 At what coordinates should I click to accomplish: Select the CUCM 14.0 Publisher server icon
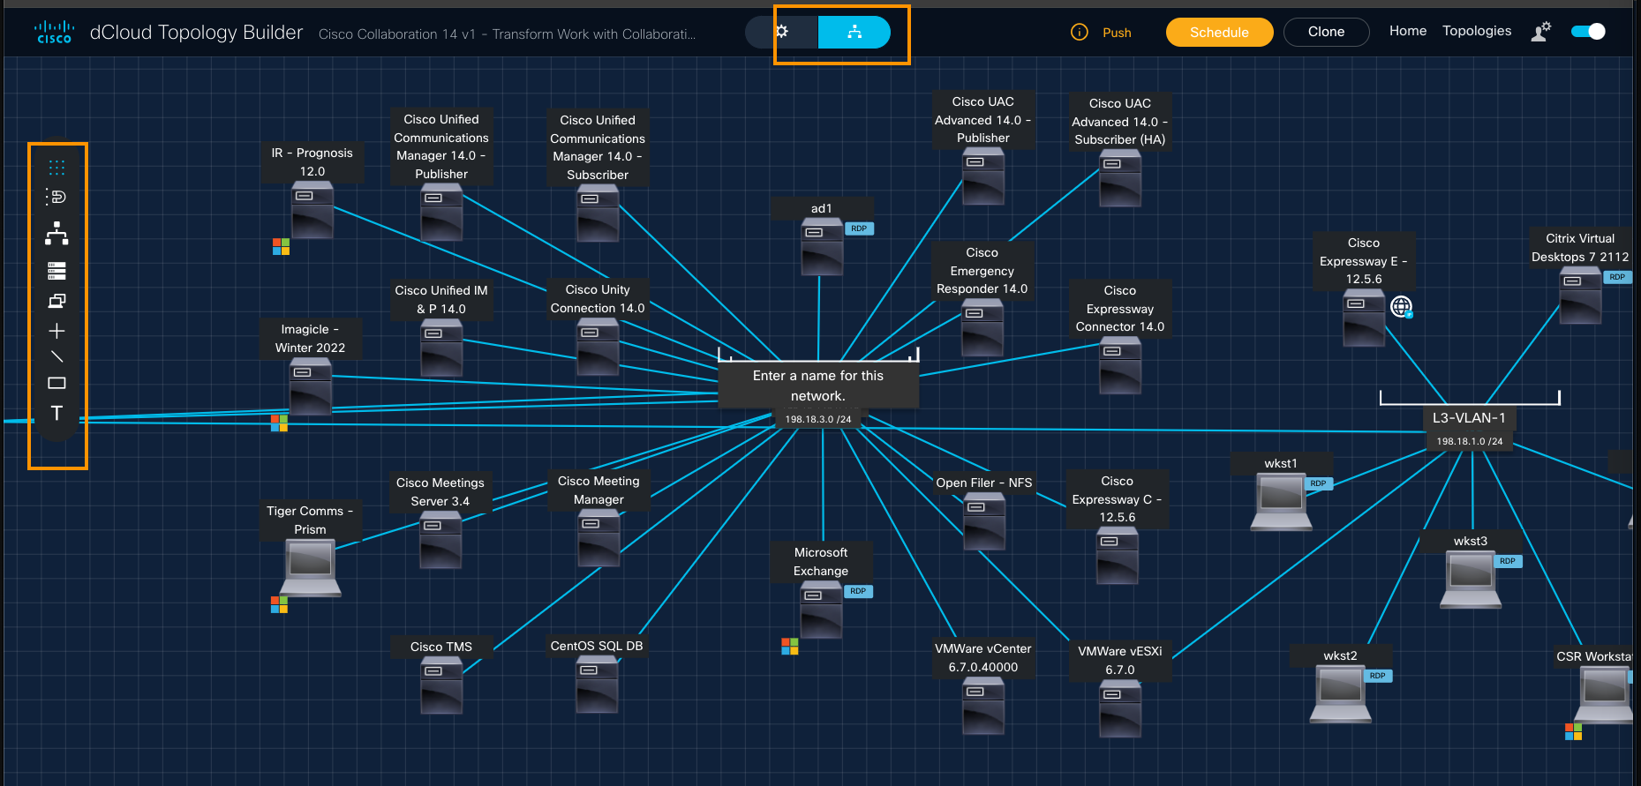441,213
